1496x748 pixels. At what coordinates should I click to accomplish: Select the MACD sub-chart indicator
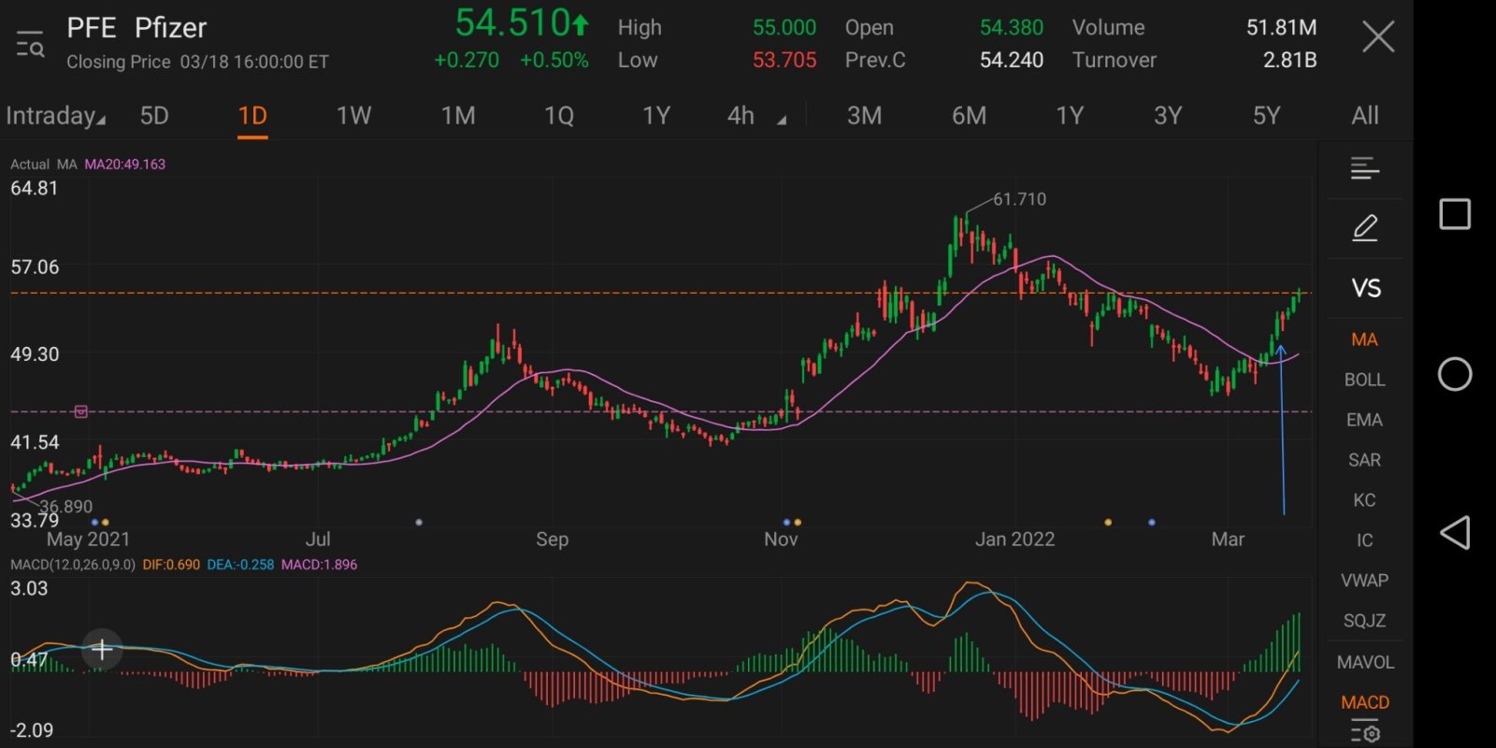tap(1364, 702)
